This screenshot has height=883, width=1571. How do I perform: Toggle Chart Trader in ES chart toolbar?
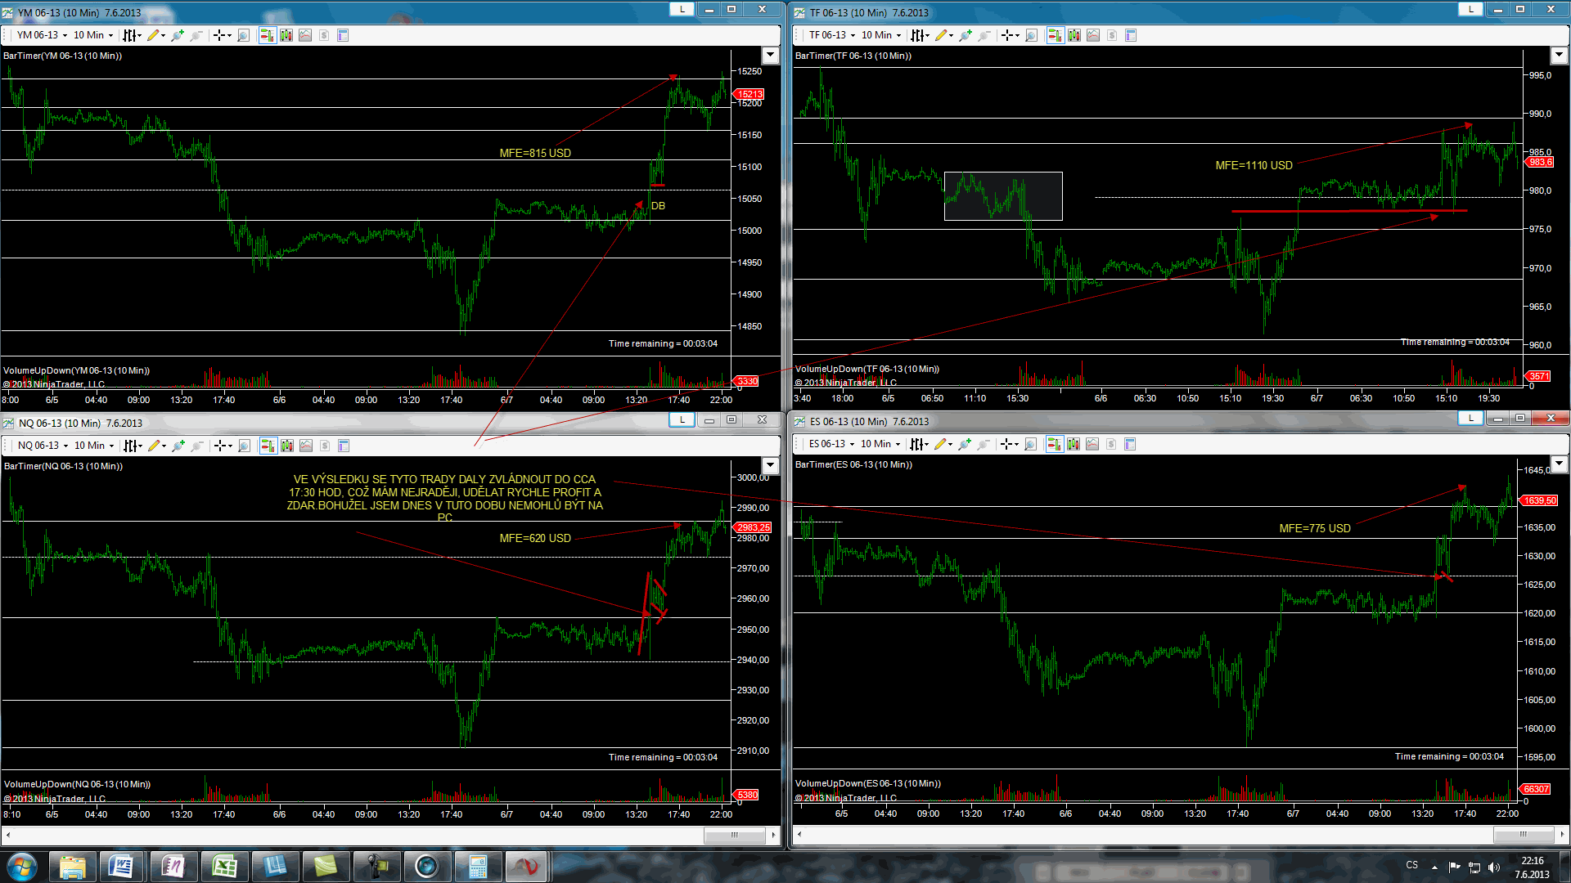coord(1055,444)
